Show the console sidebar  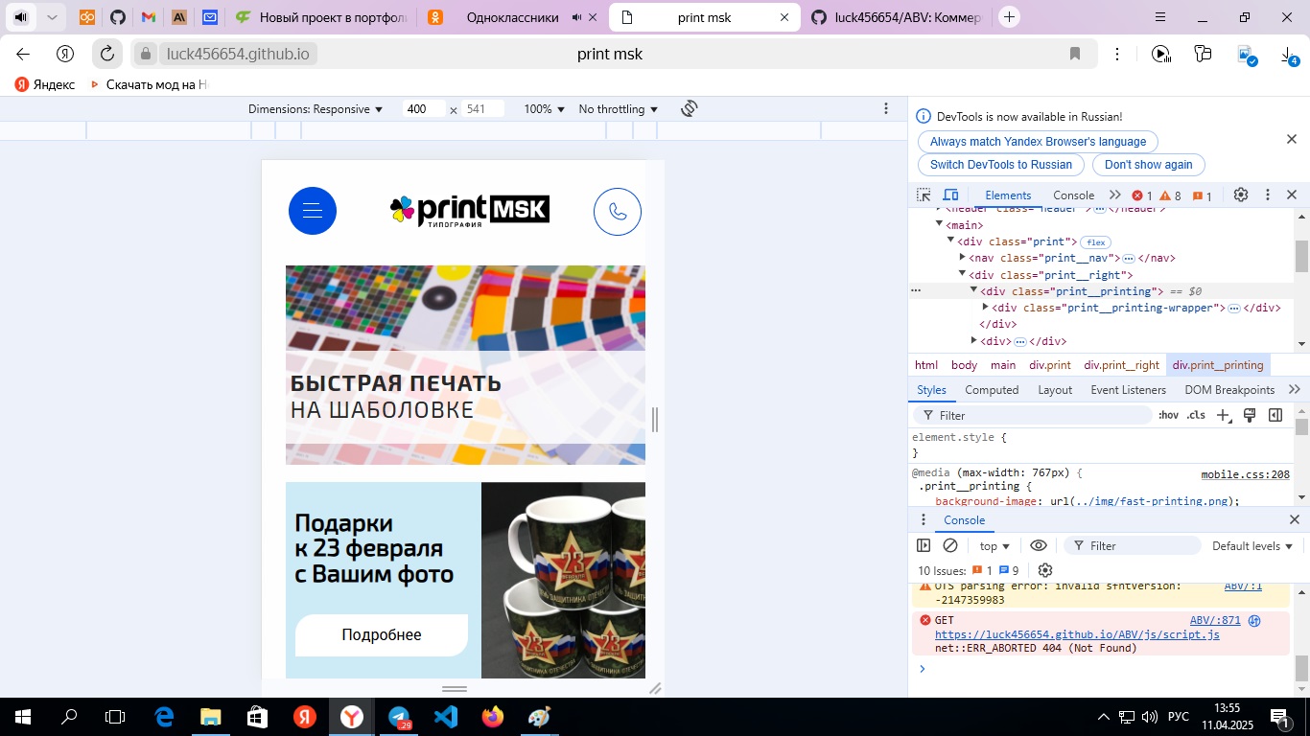coord(924,545)
